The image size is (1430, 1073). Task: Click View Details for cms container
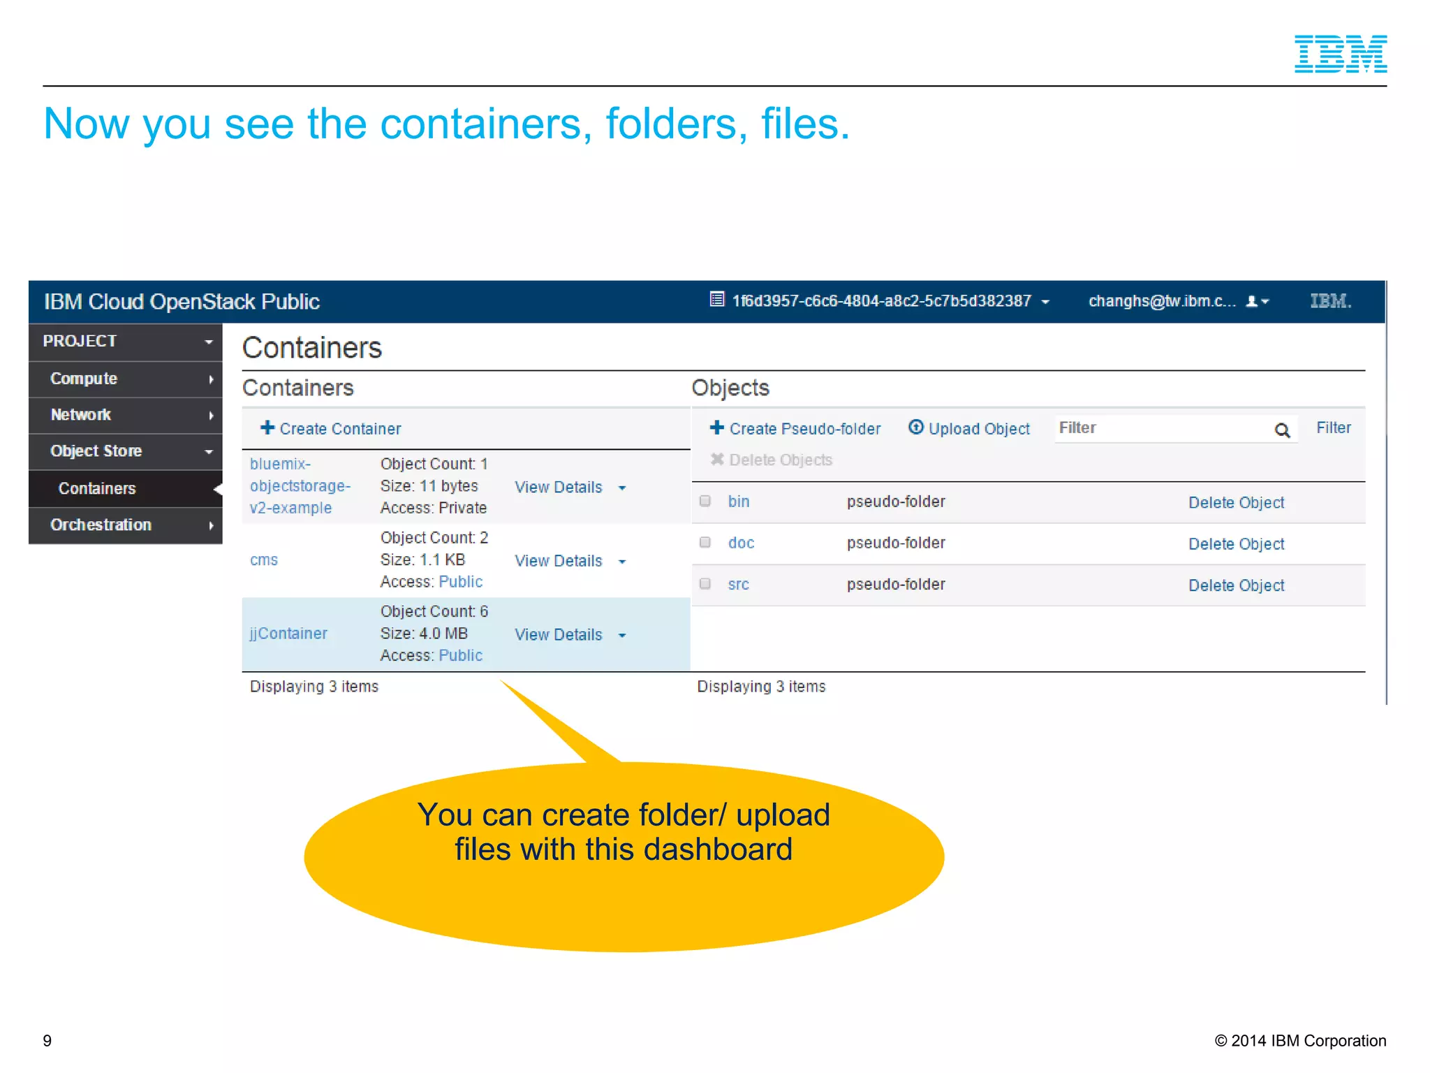pos(559,561)
